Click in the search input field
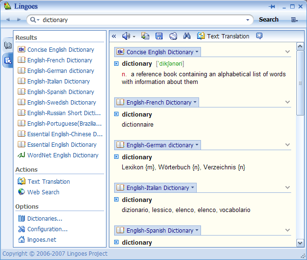The image size is (307, 260). pyautogui.click(x=144, y=20)
